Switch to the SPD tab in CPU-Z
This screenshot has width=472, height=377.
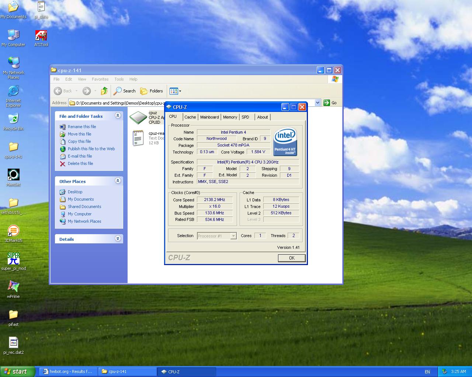(x=246, y=117)
